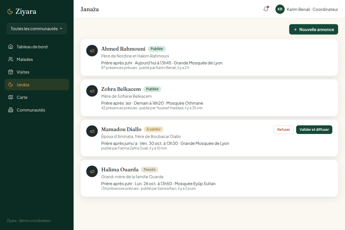The width and height of the screenshot is (345, 230).
Task: Click the Publiée badge on Ahmed Rahmouni
Action: point(157,49)
